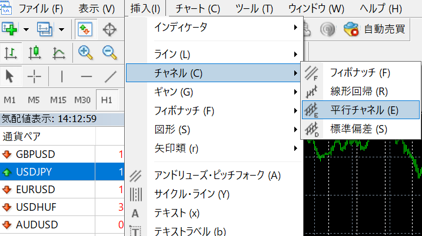Click the zoom out magnifier icon
The image size is (422, 236).
tap(110, 53)
